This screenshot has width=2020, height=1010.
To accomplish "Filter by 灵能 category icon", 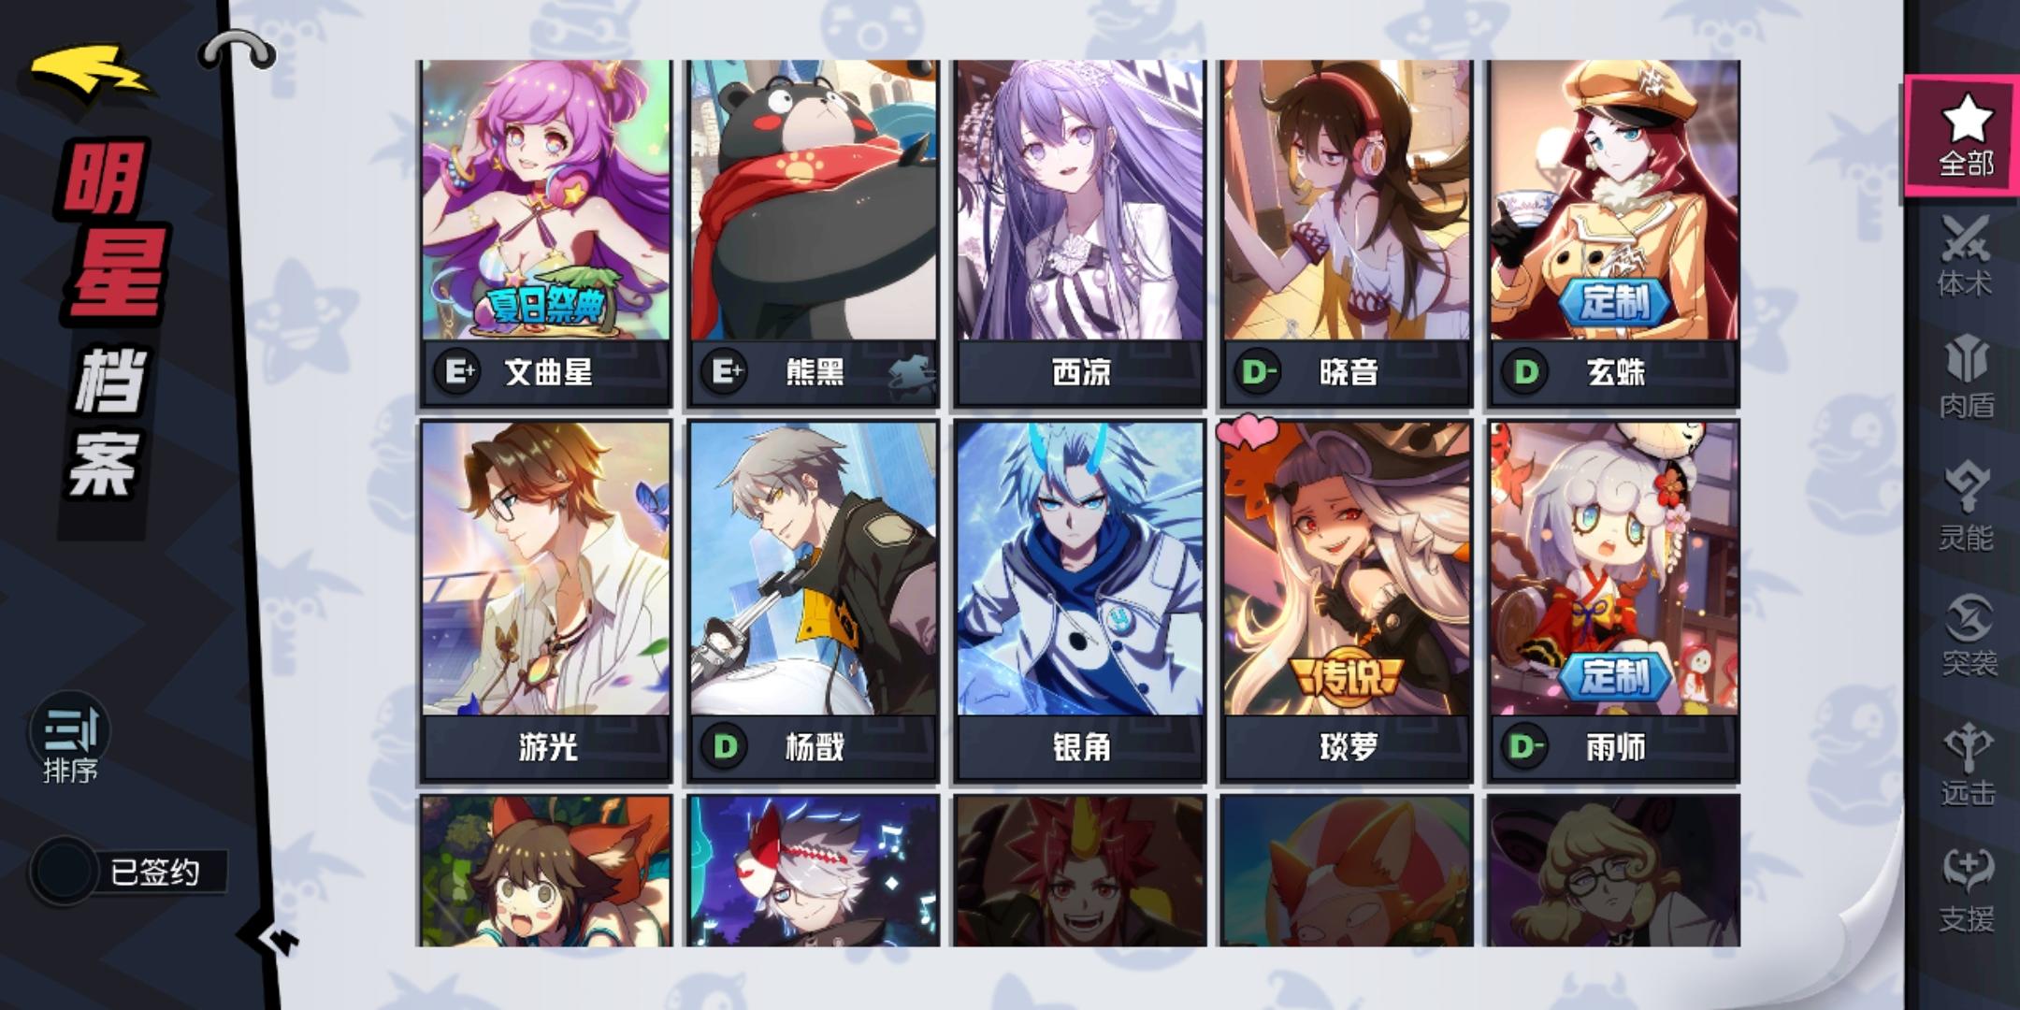I will (x=1966, y=506).
